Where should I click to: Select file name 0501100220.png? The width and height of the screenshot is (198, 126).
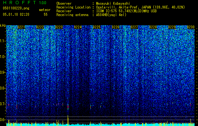pyautogui.click(x=16, y=9)
